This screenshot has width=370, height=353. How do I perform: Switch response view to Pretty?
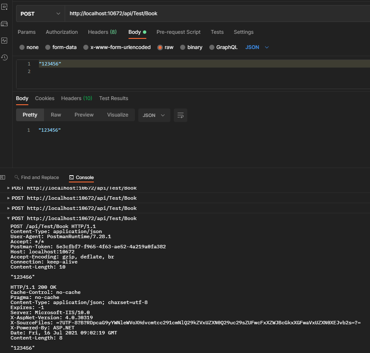(30, 115)
